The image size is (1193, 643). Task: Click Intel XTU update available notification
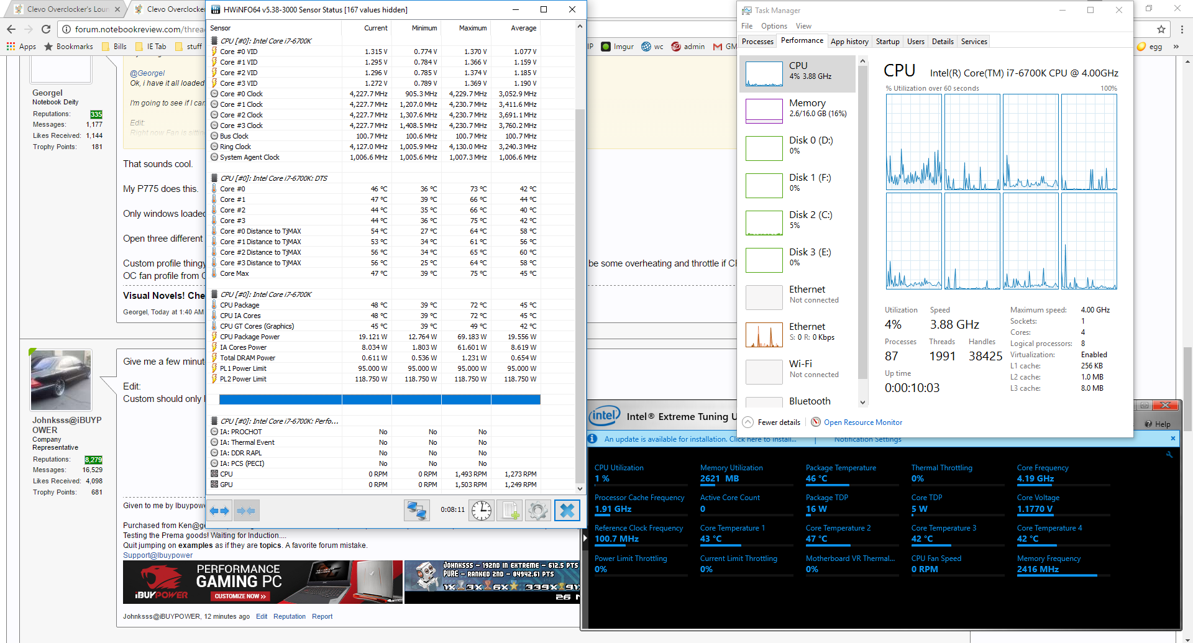(x=700, y=439)
